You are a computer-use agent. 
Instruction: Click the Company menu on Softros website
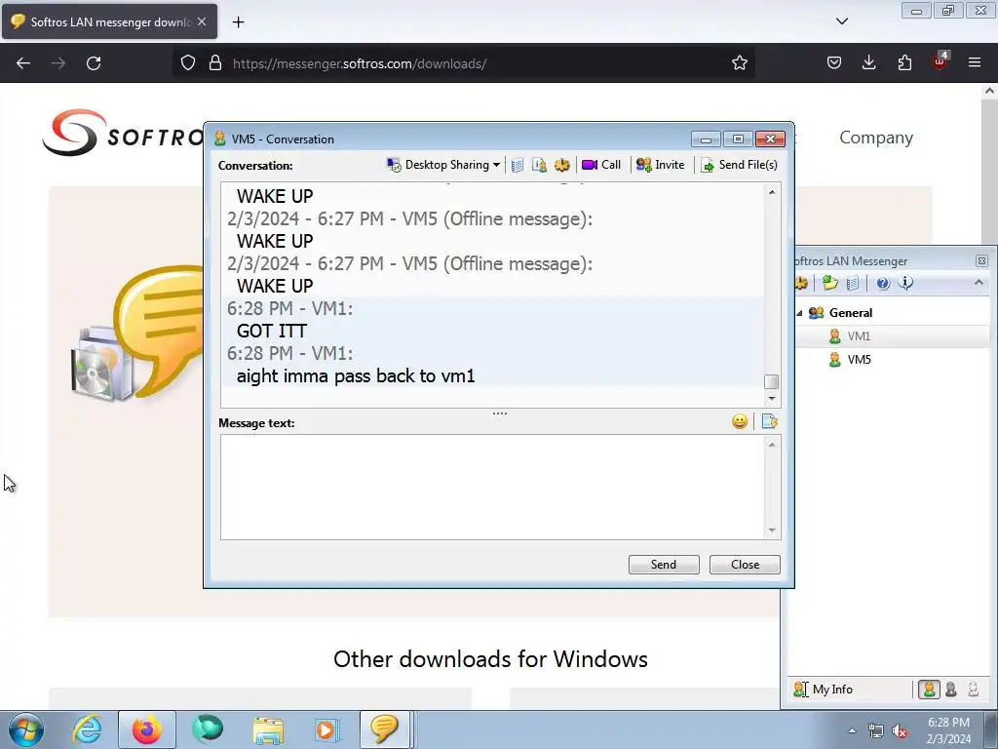(x=876, y=138)
